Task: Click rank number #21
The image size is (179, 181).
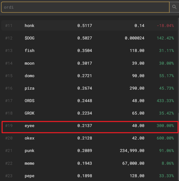Action: (x=9, y=150)
